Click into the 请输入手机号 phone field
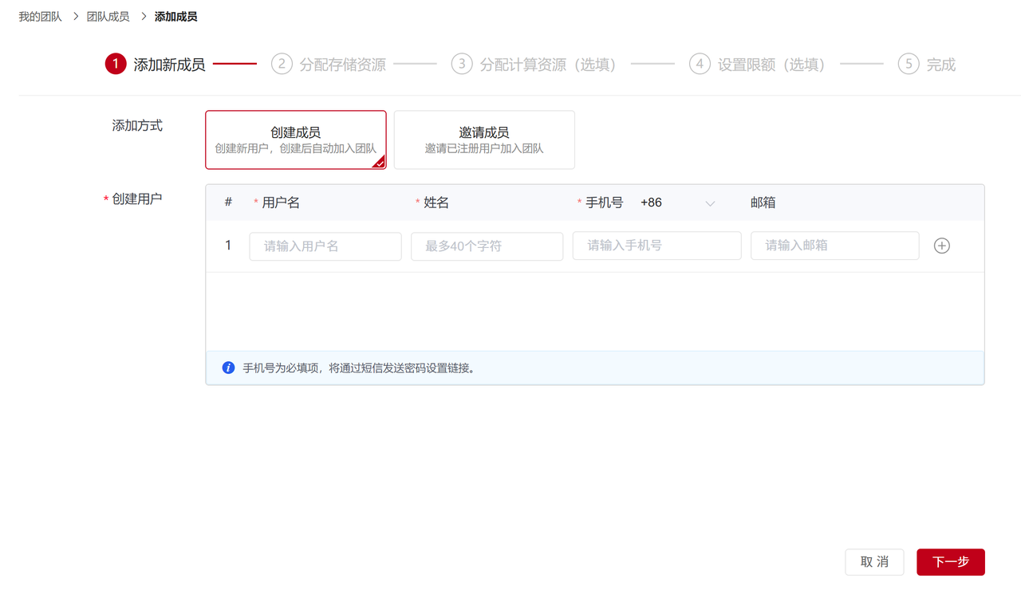The width and height of the screenshot is (1021, 590). click(x=656, y=246)
